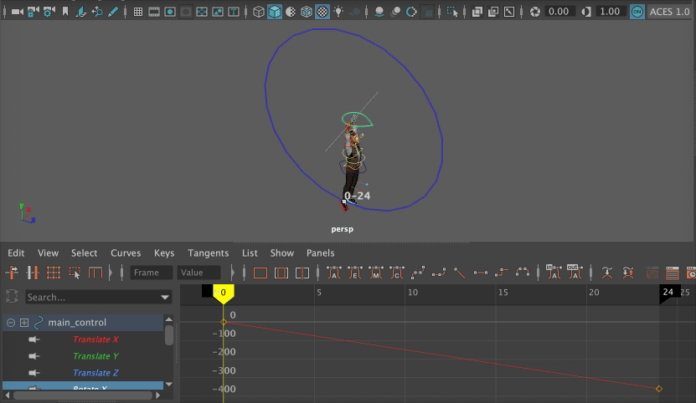Click the bookmark icon in panel toolbar
This screenshot has height=403, width=696.
click(x=65, y=12)
